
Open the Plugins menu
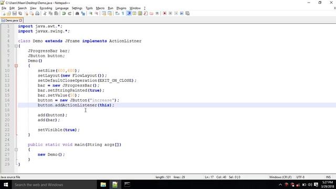point(121,8)
